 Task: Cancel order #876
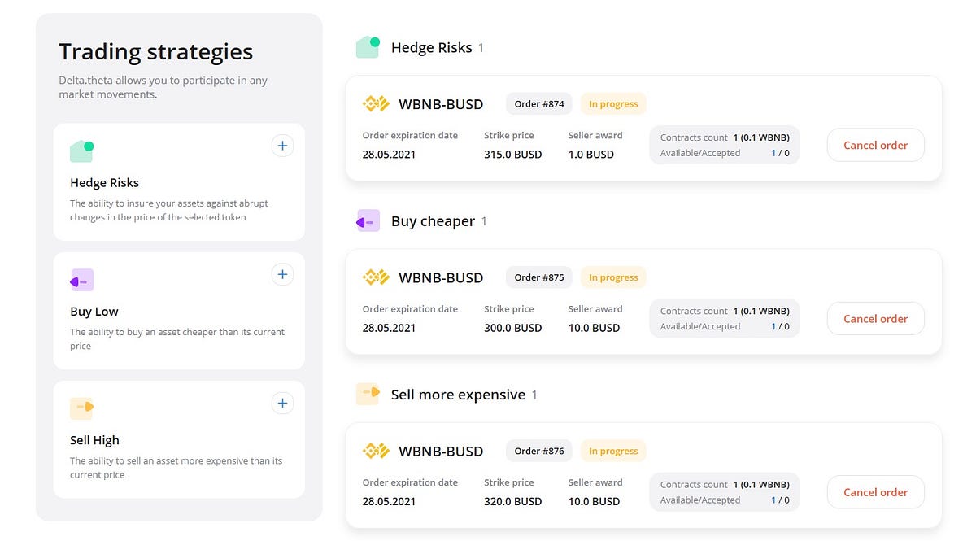tap(876, 492)
